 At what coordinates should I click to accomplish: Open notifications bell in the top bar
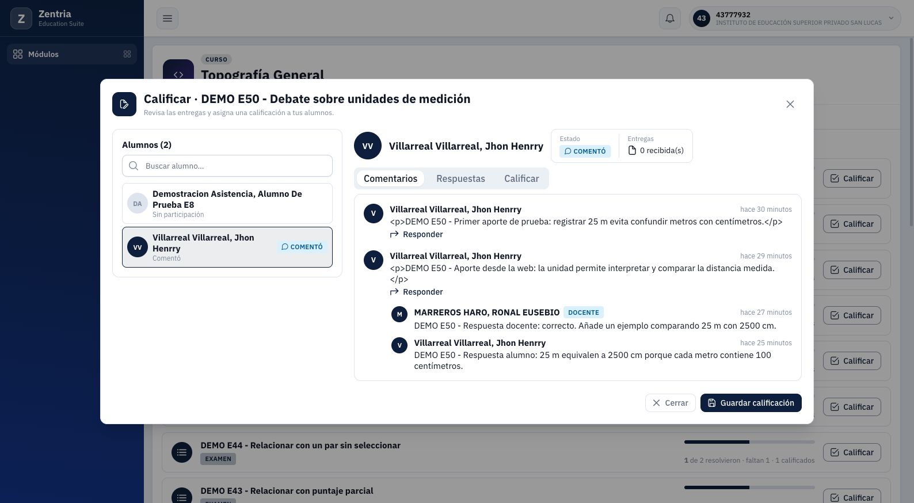[x=670, y=18]
